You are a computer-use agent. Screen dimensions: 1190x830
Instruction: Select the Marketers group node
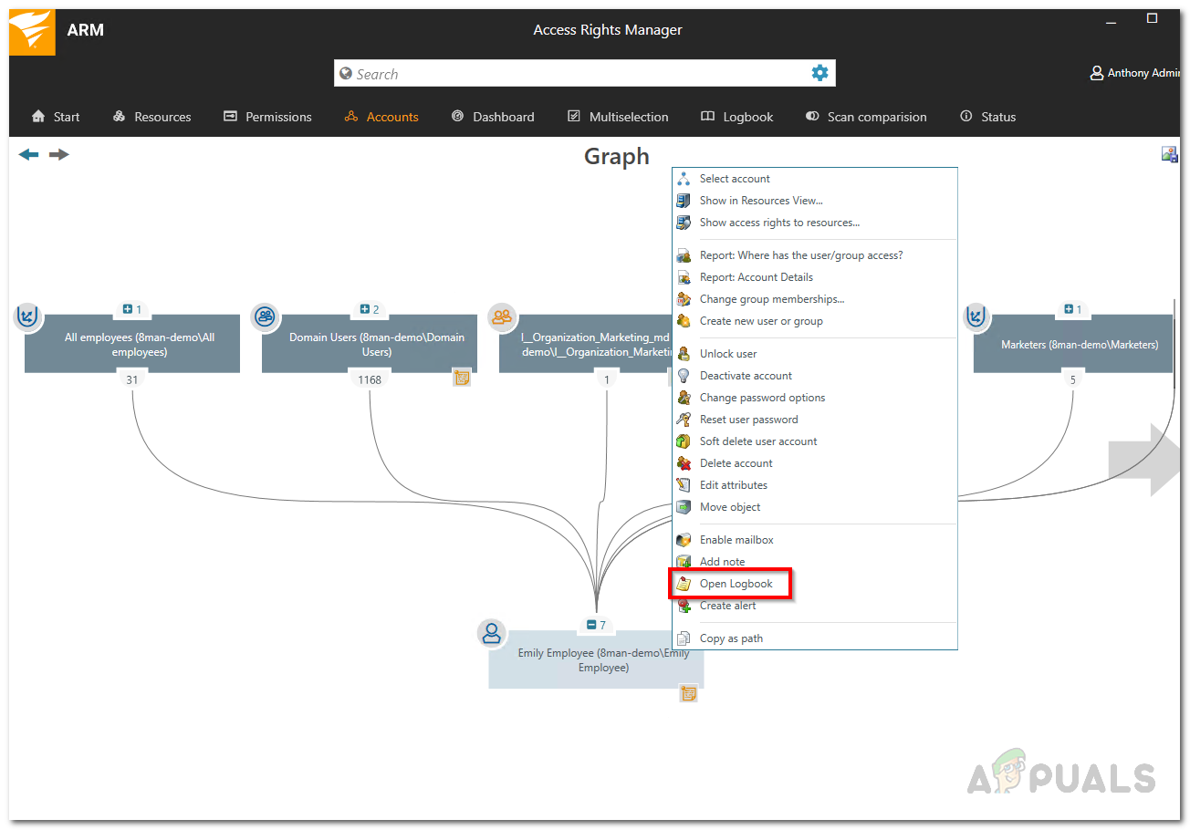1073,344
